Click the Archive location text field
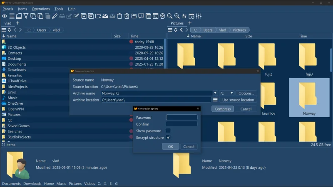 tap(156, 100)
